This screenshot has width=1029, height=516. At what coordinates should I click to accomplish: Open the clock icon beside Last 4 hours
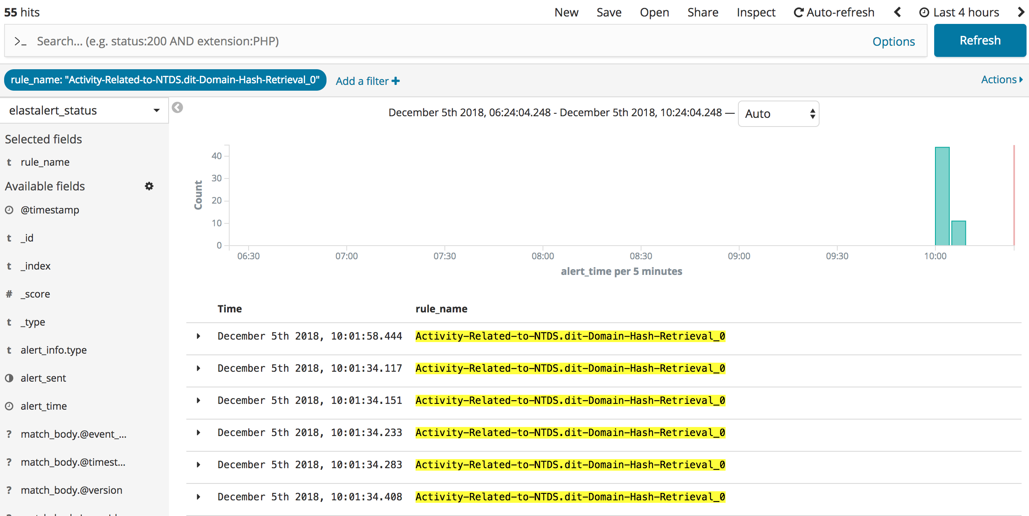[923, 12]
